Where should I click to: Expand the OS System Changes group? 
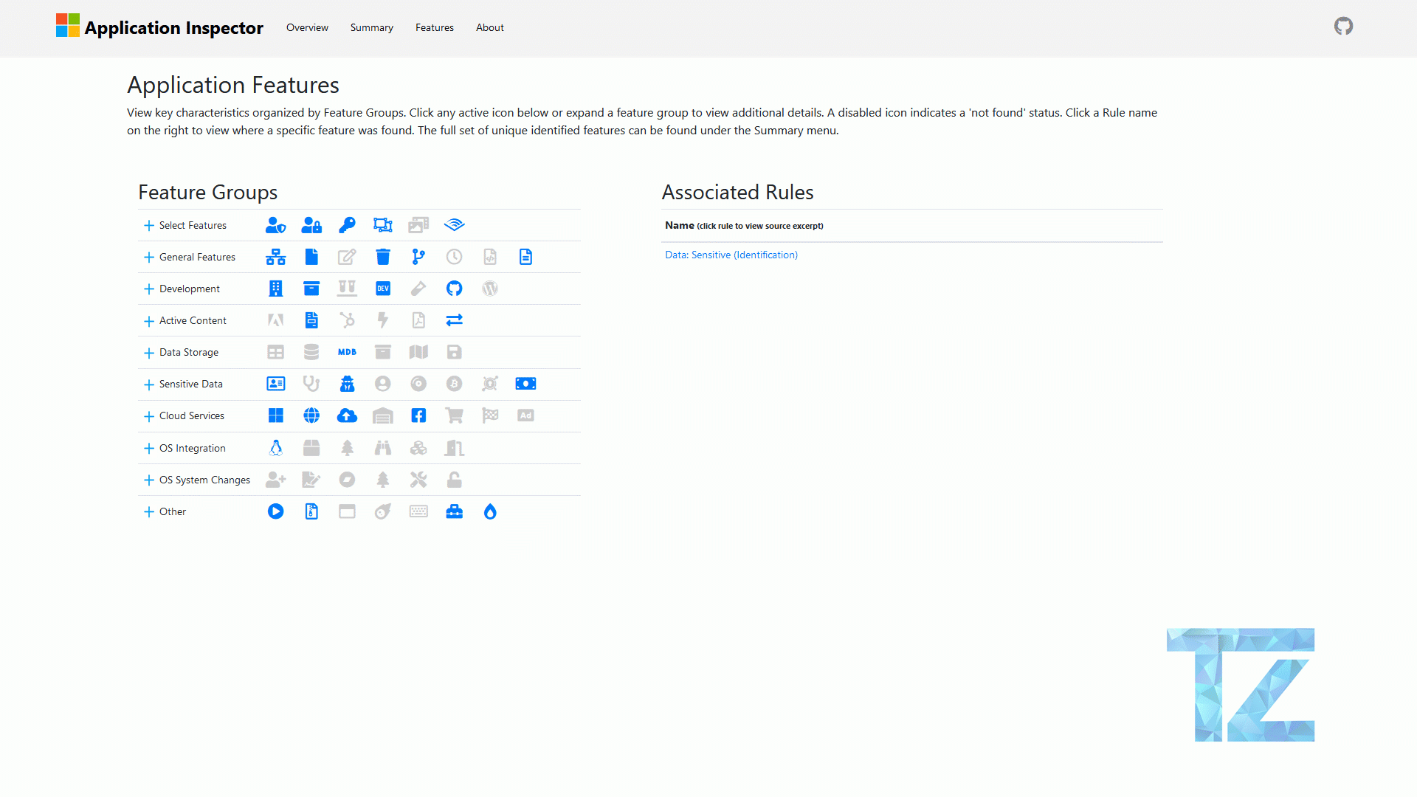point(149,480)
